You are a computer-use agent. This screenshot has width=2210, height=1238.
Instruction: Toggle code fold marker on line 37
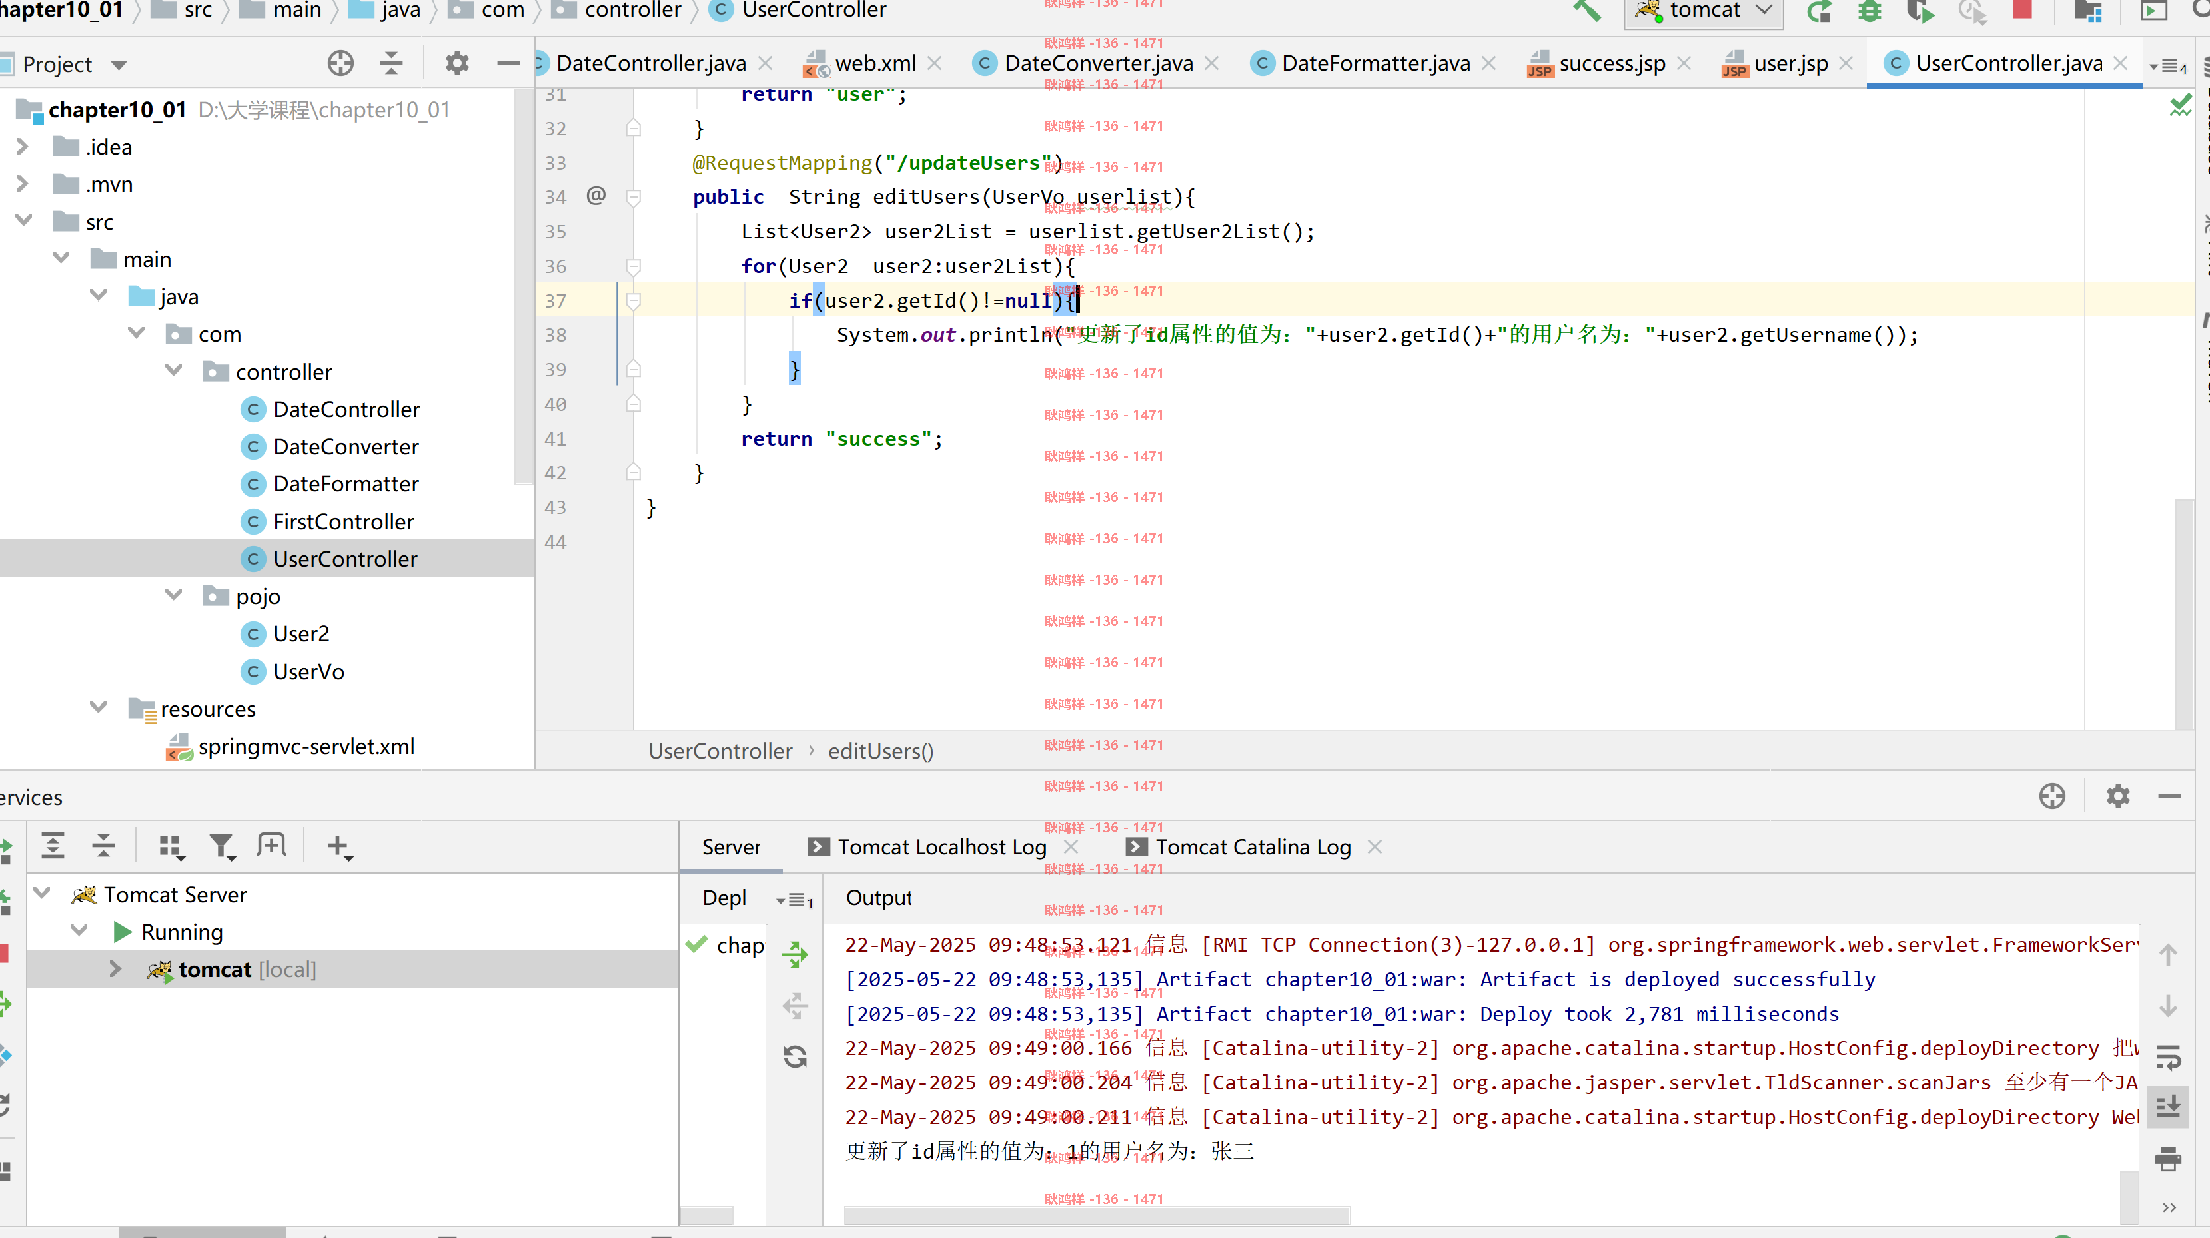[633, 301]
